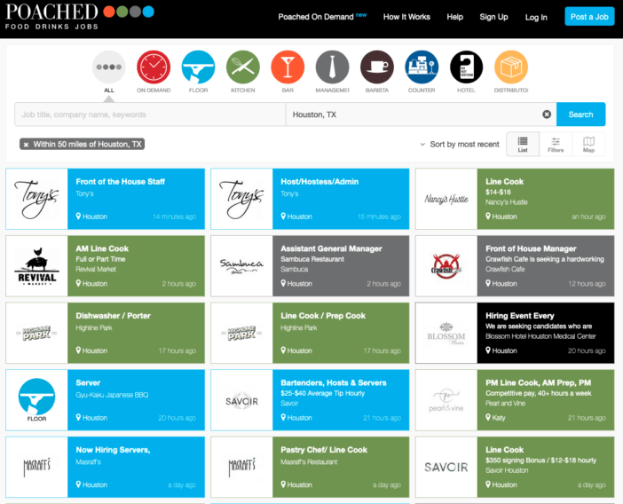Filter by the Management tie icon
The height and width of the screenshot is (504, 623).
[x=332, y=67]
